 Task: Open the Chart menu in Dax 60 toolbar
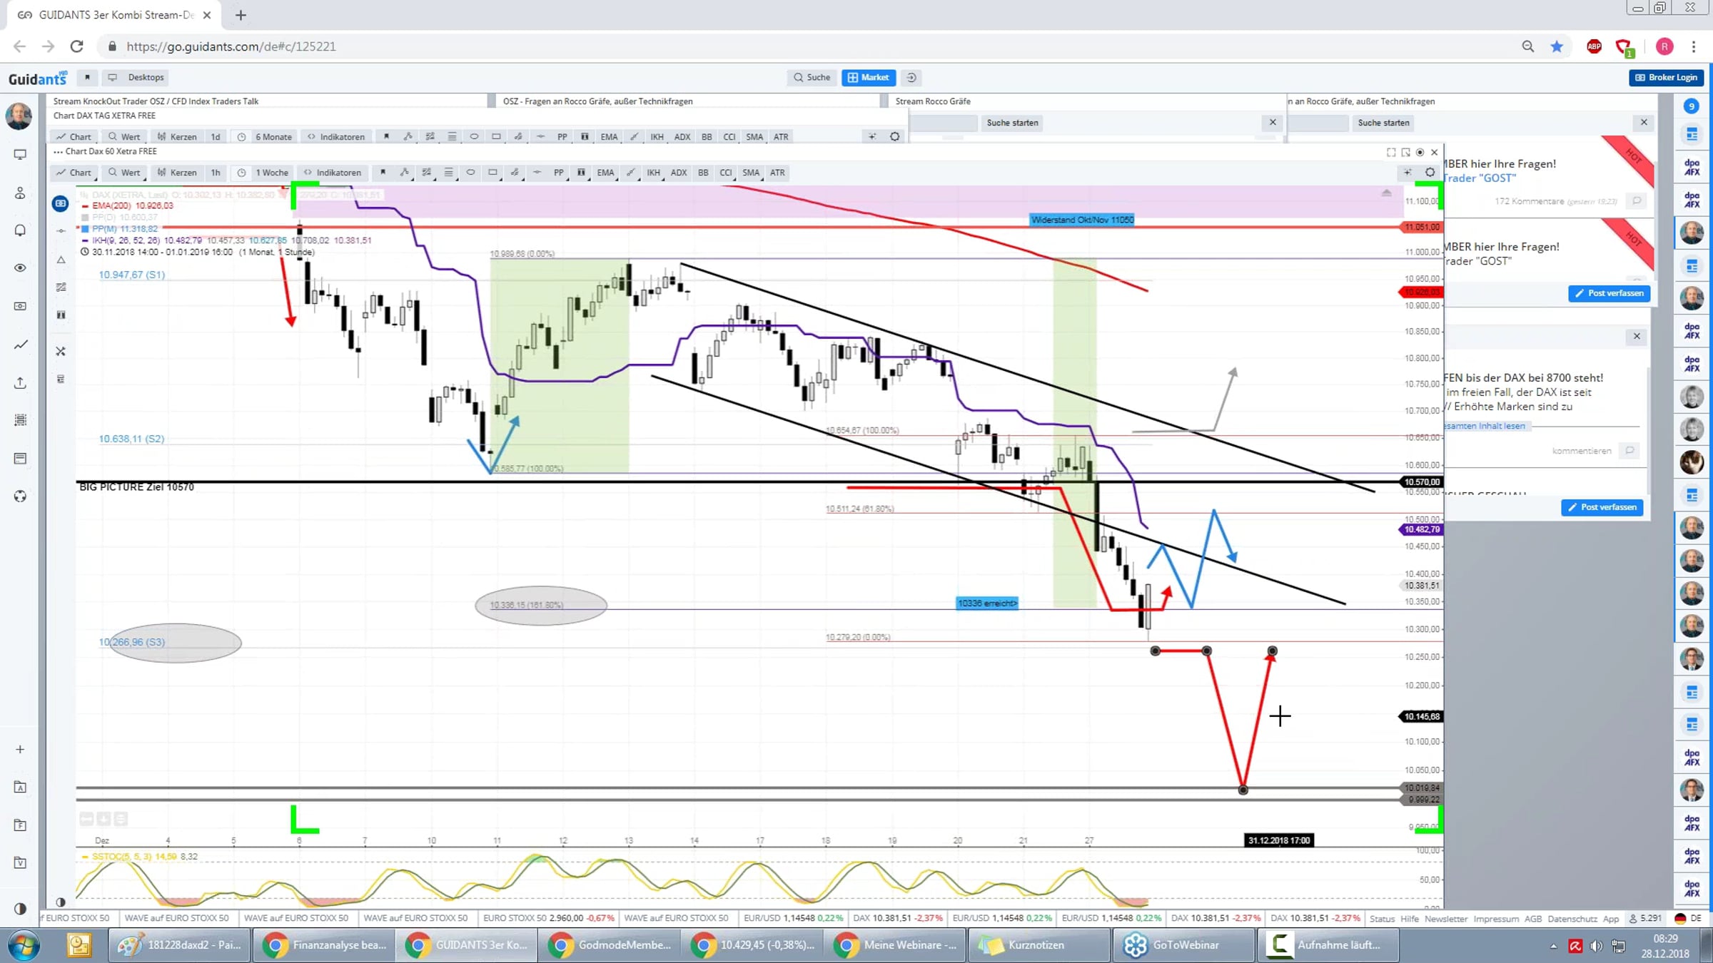click(x=74, y=173)
